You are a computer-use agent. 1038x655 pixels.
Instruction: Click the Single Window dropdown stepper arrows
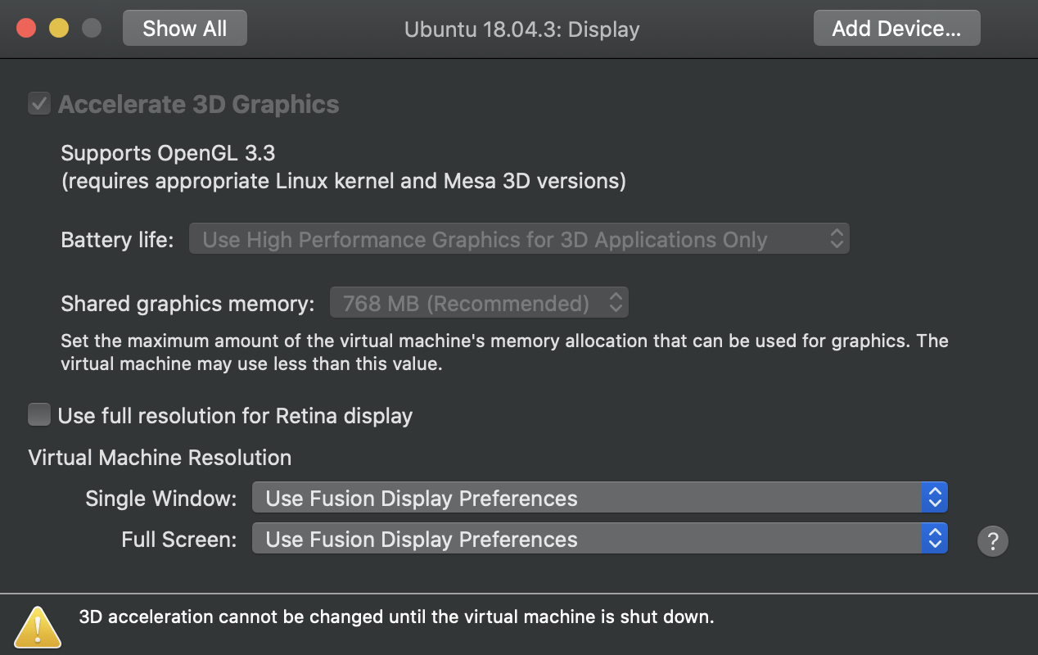tap(934, 497)
